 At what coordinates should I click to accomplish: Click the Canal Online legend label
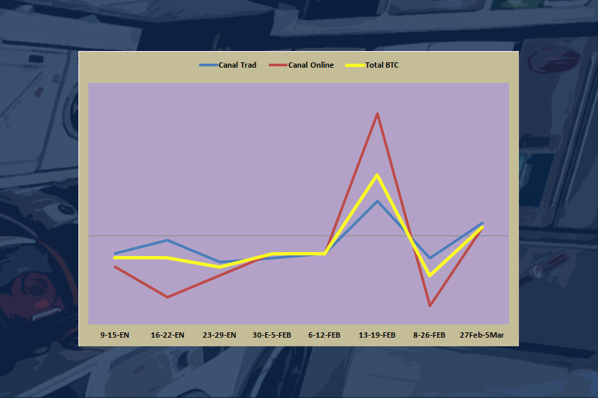[x=311, y=65]
